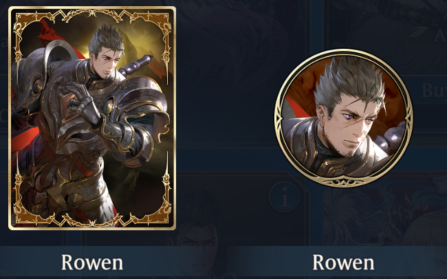Click Rowen's raised gauntlet hand on the card
This screenshot has height=279, width=447.
pyautogui.click(x=83, y=102)
